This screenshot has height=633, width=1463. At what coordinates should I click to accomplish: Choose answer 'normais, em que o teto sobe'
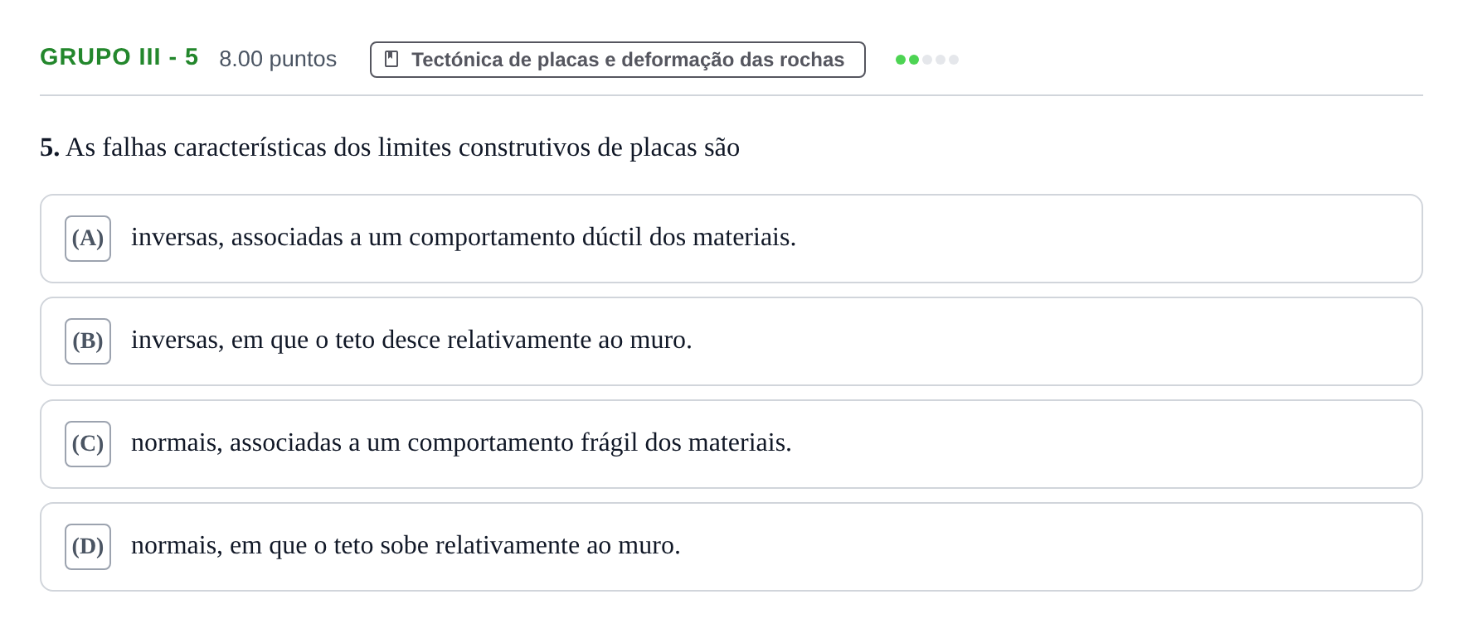731,547
